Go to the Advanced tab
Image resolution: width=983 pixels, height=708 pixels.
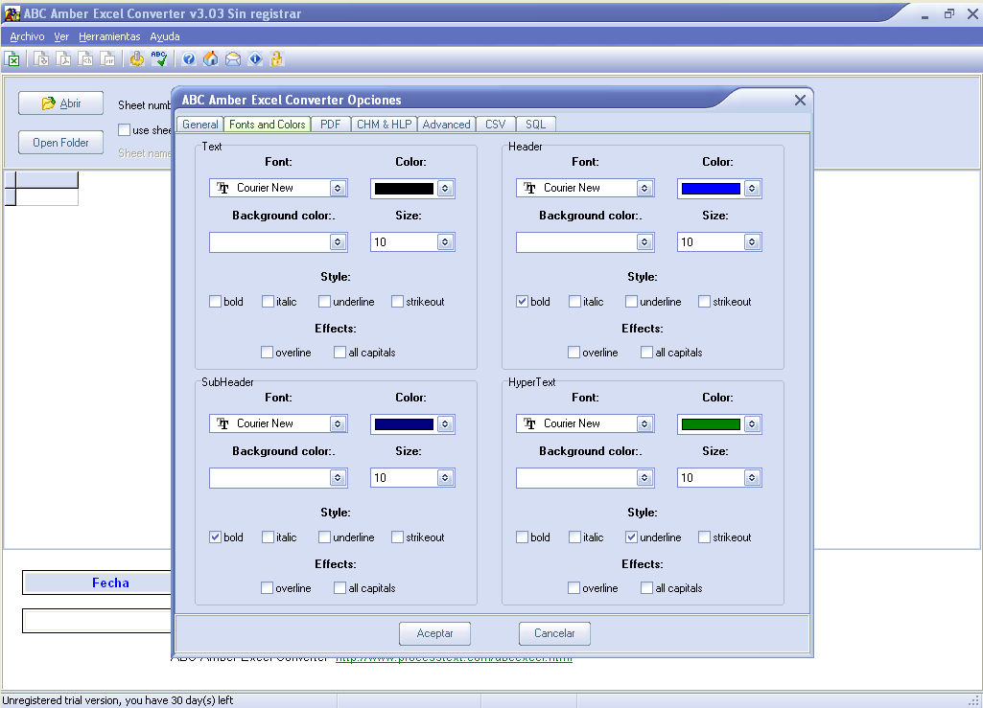(446, 124)
